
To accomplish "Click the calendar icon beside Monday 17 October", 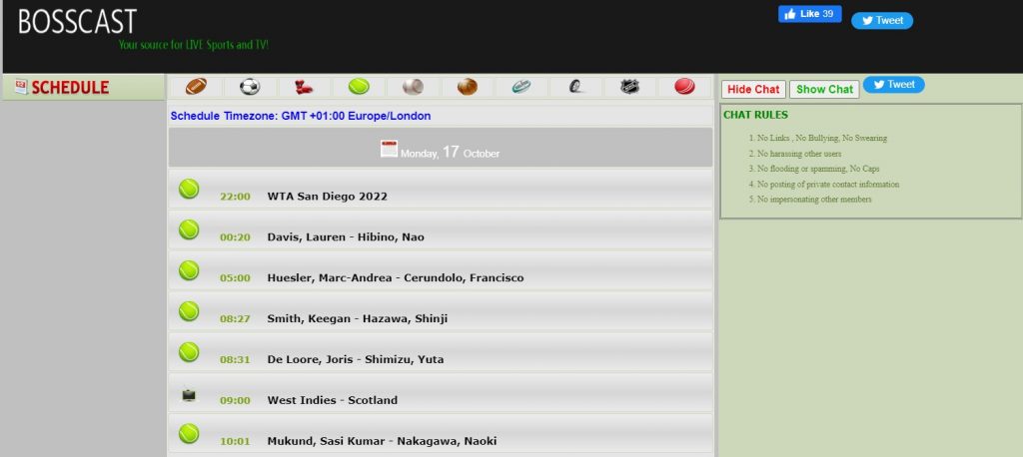I will tap(389, 149).
